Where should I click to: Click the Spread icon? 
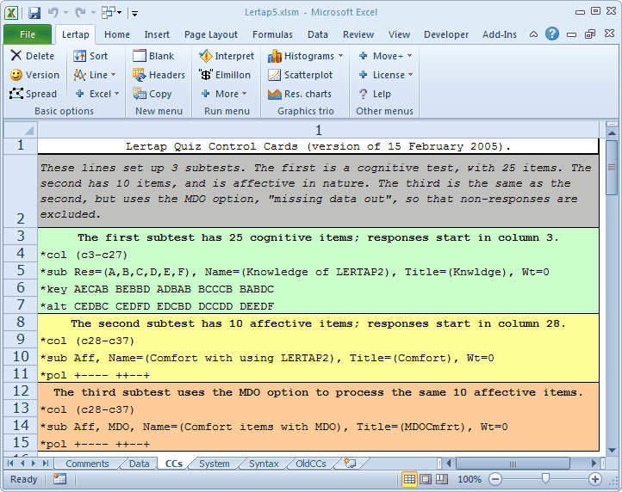(x=16, y=94)
